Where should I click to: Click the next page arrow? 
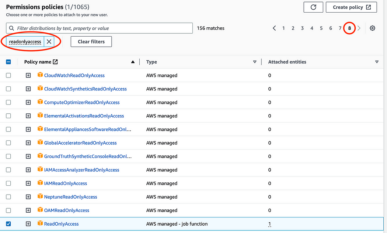pos(359,28)
